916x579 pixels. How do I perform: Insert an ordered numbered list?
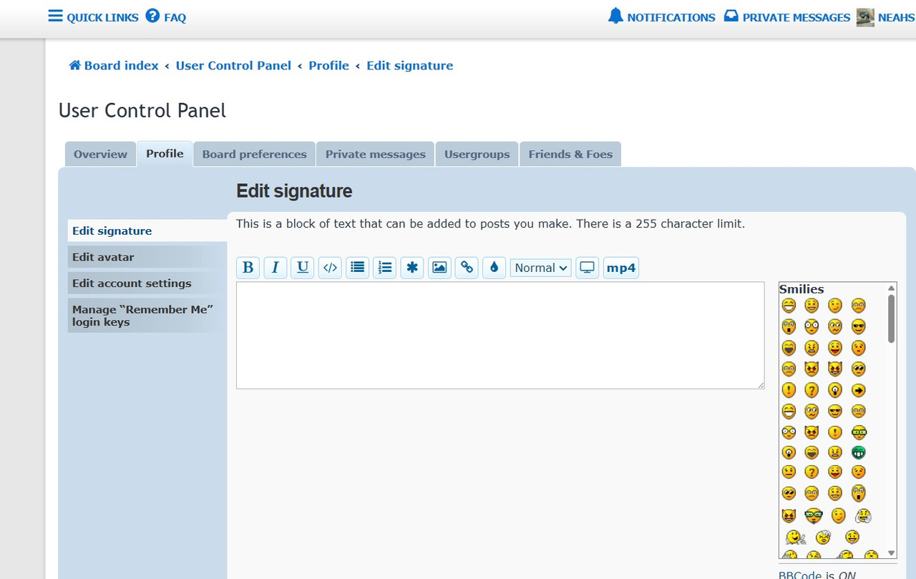(x=384, y=268)
